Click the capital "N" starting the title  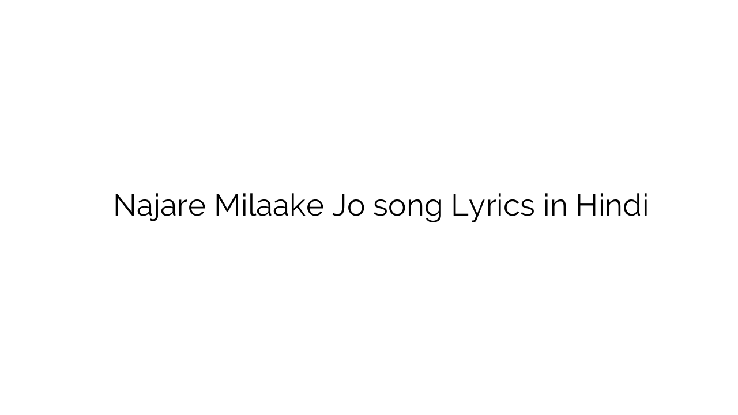[125, 206]
